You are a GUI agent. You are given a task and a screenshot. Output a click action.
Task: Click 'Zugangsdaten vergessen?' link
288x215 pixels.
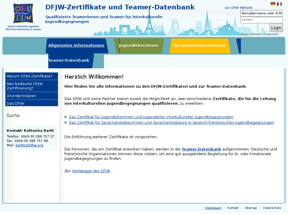(260, 34)
